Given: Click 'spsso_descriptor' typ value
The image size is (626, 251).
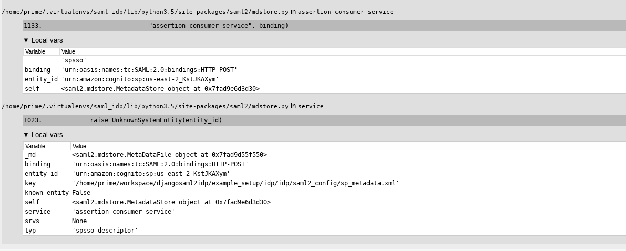Looking at the screenshot, I should coord(105,230).
